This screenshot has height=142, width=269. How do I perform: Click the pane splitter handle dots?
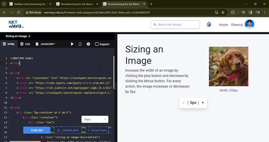coord(116,87)
